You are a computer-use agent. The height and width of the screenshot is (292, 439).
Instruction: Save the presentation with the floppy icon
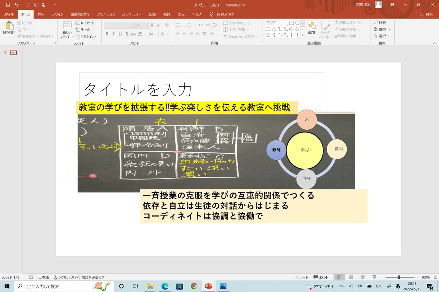click(x=8, y=5)
